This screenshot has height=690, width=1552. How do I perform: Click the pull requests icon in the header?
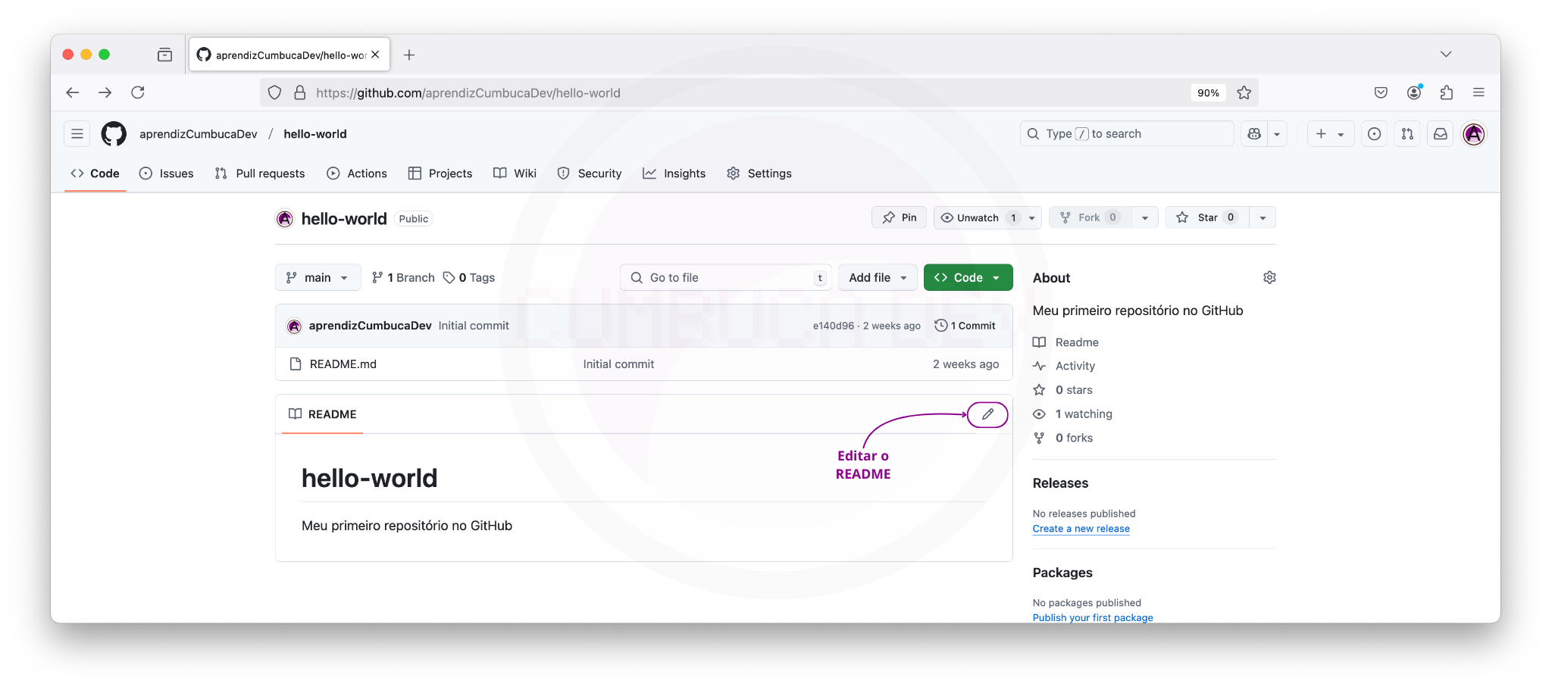click(x=1407, y=133)
